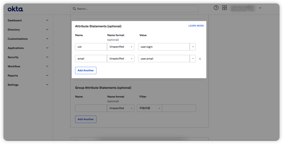The height and width of the screenshot is (144, 283).
Task: Expand the Directory sidebar section
Action: 47,30
